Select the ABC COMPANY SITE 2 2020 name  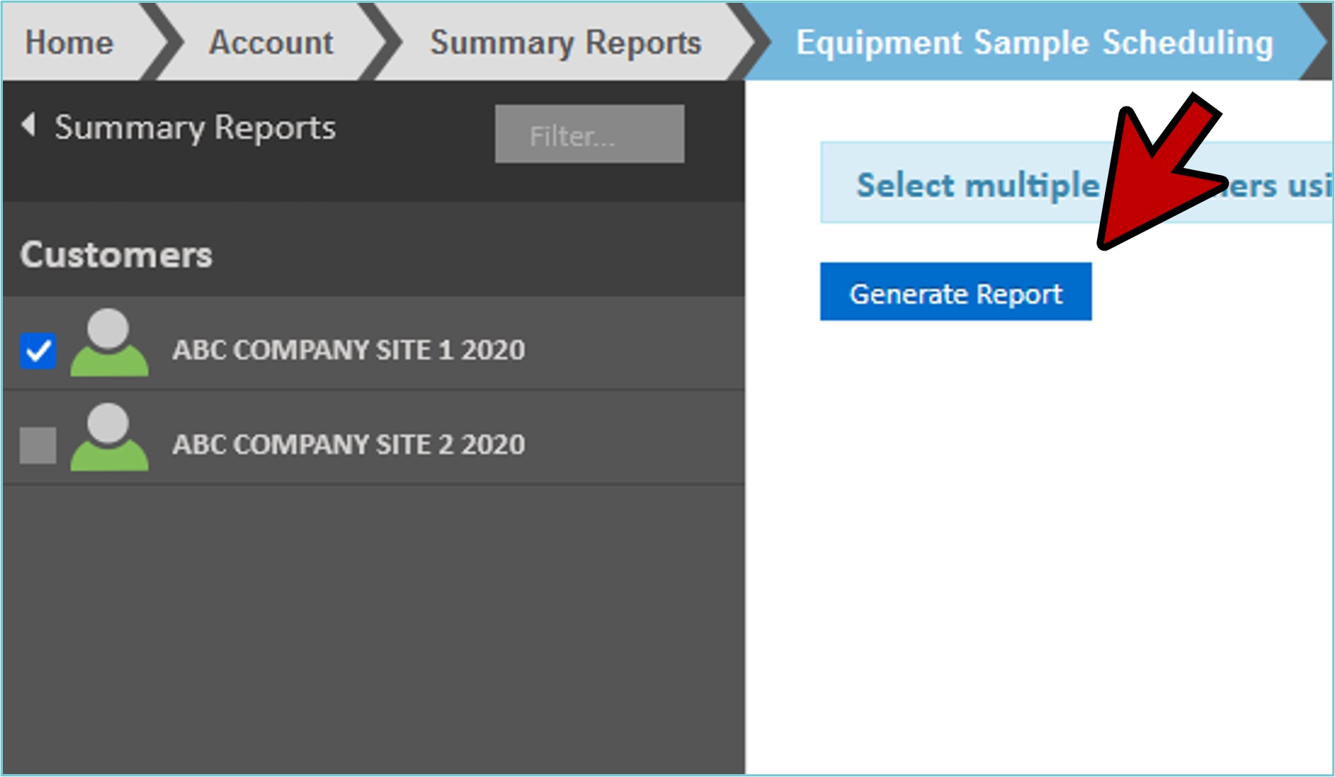click(349, 445)
